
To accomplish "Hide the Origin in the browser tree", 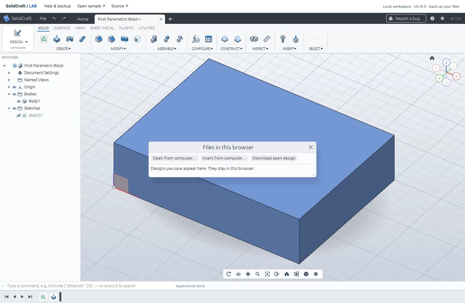I will click(14, 87).
